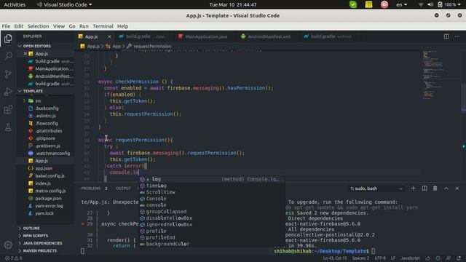466x262 pixels.
Task: Open the Go menu
Action: pos(72,26)
